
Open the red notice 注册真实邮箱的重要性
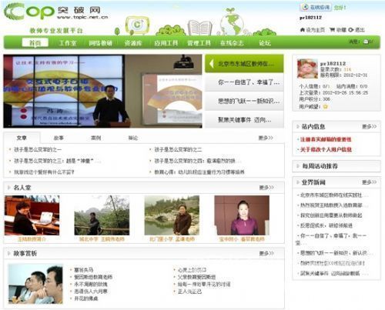click(326, 139)
